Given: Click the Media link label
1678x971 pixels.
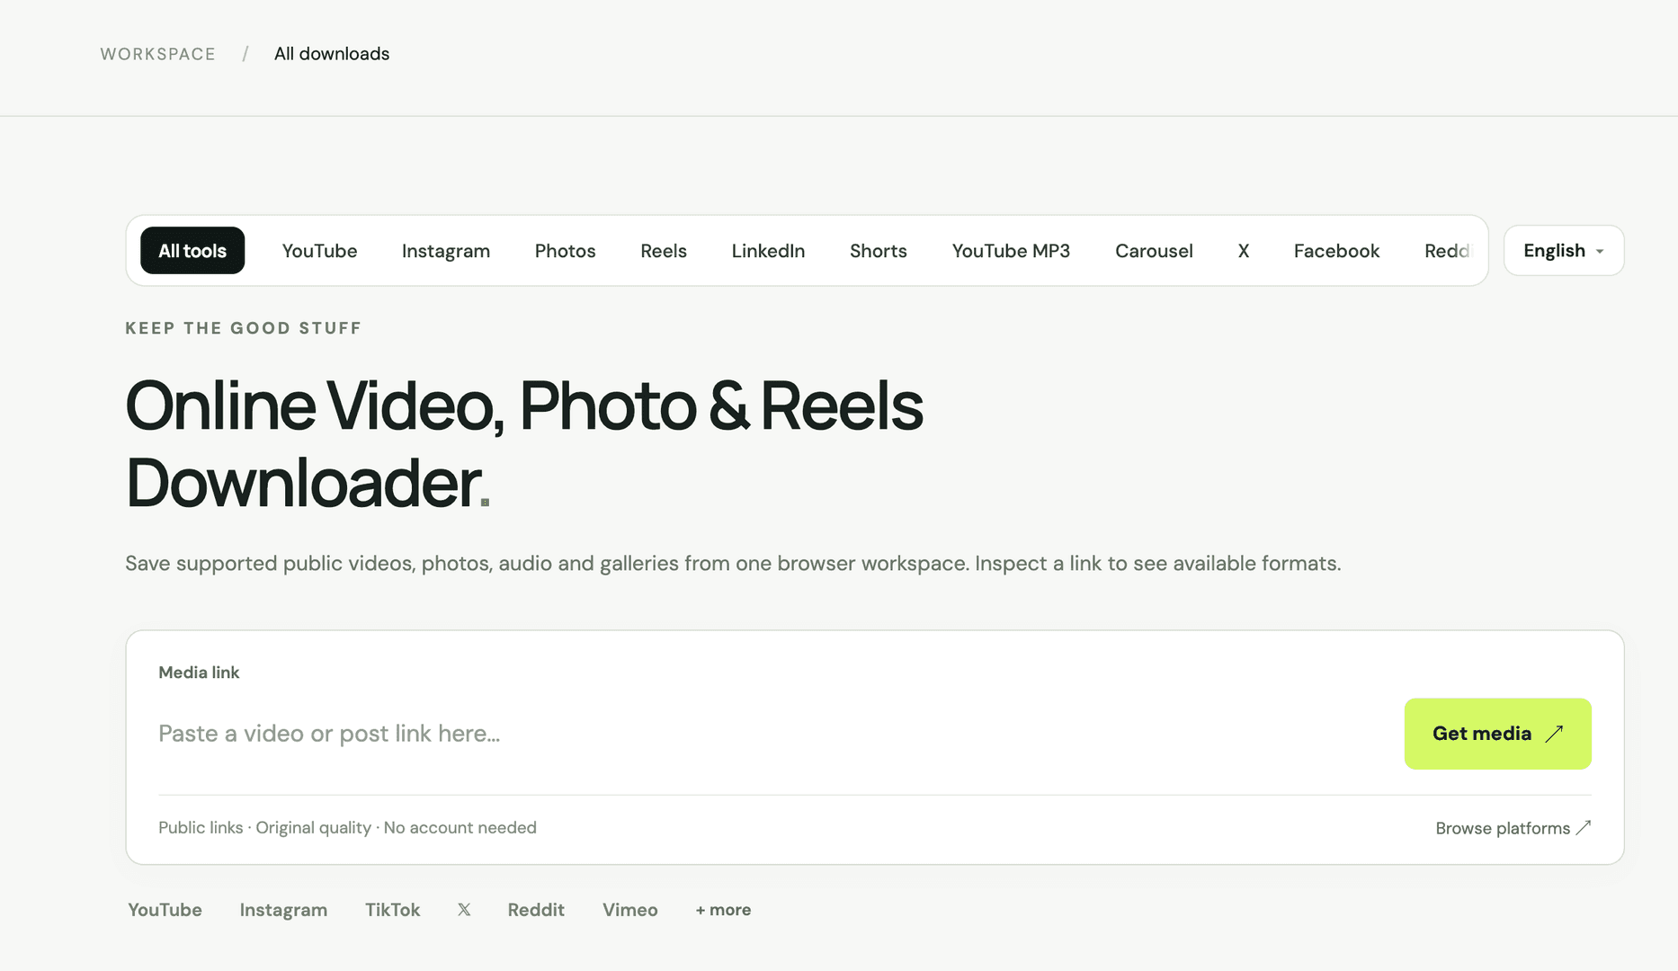Looking at the screenshot, I should [199, 673].
